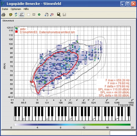Click the 'F delta = 579.66 Hz' readout
The height and width of the screenshot is (136, 137).
[117, 86]
